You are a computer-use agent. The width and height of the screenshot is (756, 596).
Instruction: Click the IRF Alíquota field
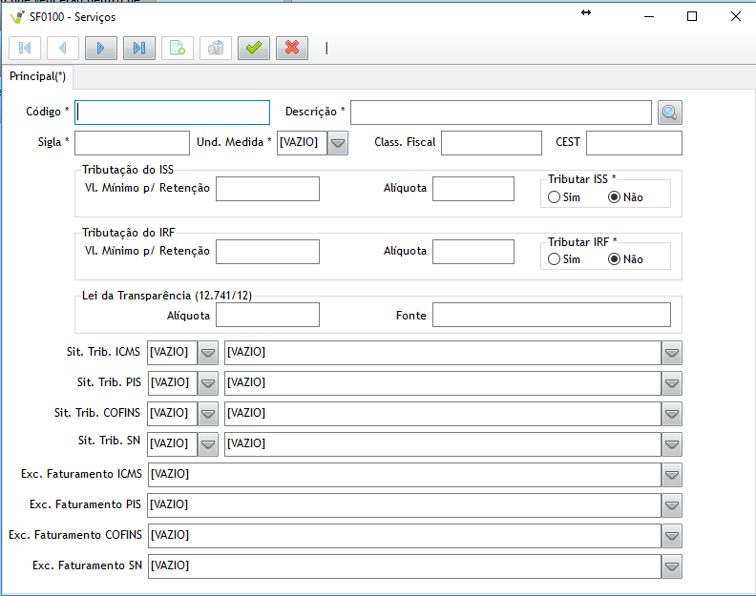(473, 252)
